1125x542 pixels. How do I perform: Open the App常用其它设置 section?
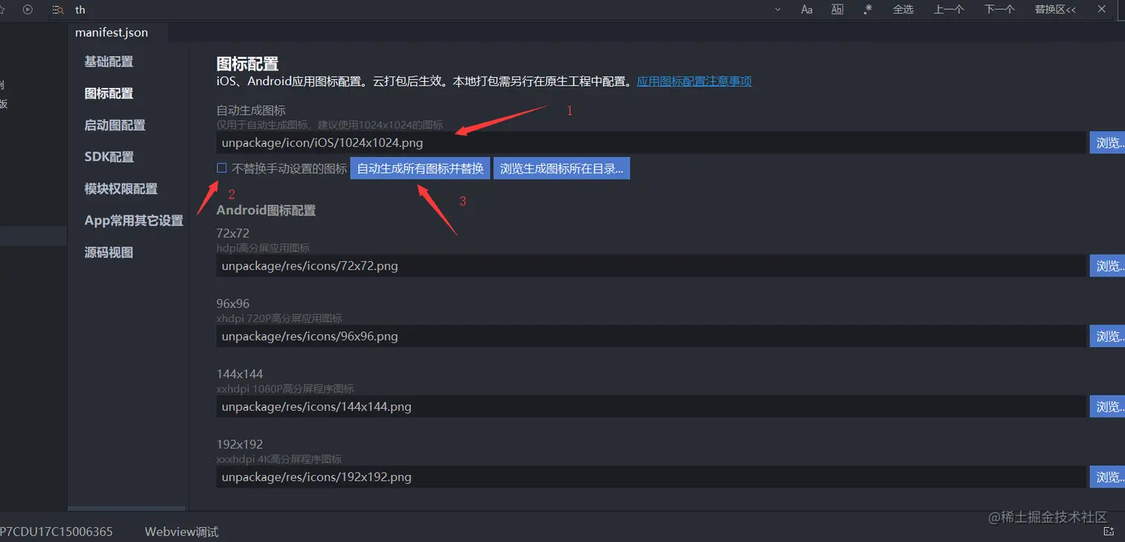pyautogui.click(x=134, y=220)
